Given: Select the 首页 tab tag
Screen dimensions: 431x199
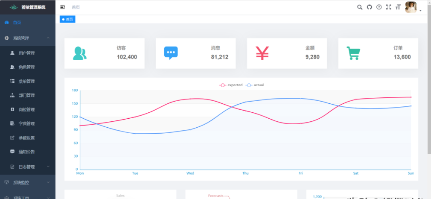Looking at the screenshot, I should pos(67,19).
